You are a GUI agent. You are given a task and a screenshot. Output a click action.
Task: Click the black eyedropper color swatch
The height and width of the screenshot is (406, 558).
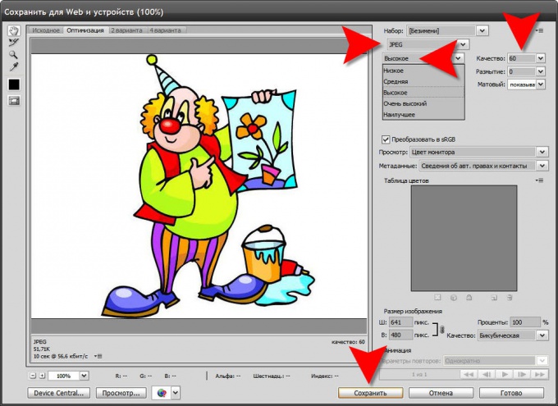(x=14, y=84)
